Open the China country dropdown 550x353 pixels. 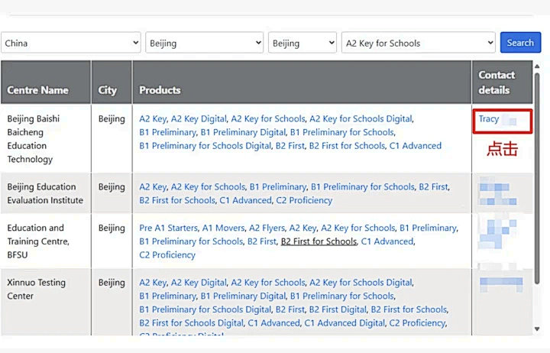tap(71, 43)
